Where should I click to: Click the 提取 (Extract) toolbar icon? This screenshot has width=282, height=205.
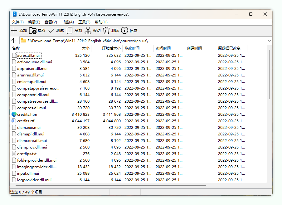pos(33,30)
